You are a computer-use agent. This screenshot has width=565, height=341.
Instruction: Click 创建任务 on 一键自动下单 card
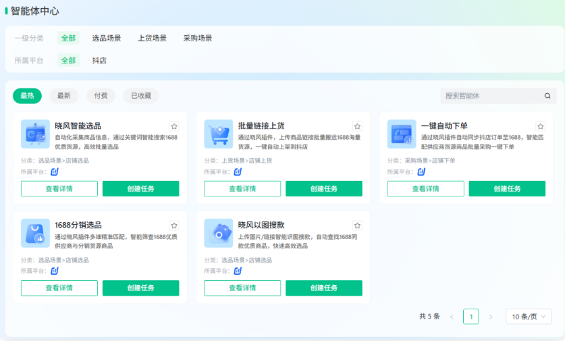pyautogui.click(x=507, y=189)
